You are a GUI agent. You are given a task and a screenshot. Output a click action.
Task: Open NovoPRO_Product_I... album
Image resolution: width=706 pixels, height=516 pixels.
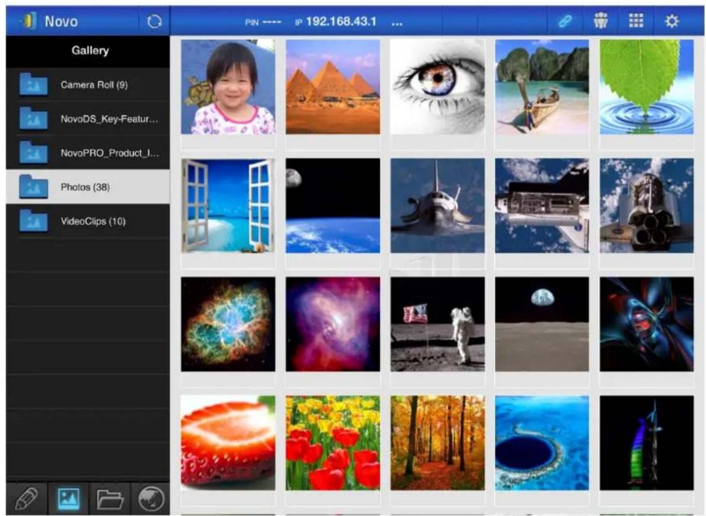click(x=88, y=153)
